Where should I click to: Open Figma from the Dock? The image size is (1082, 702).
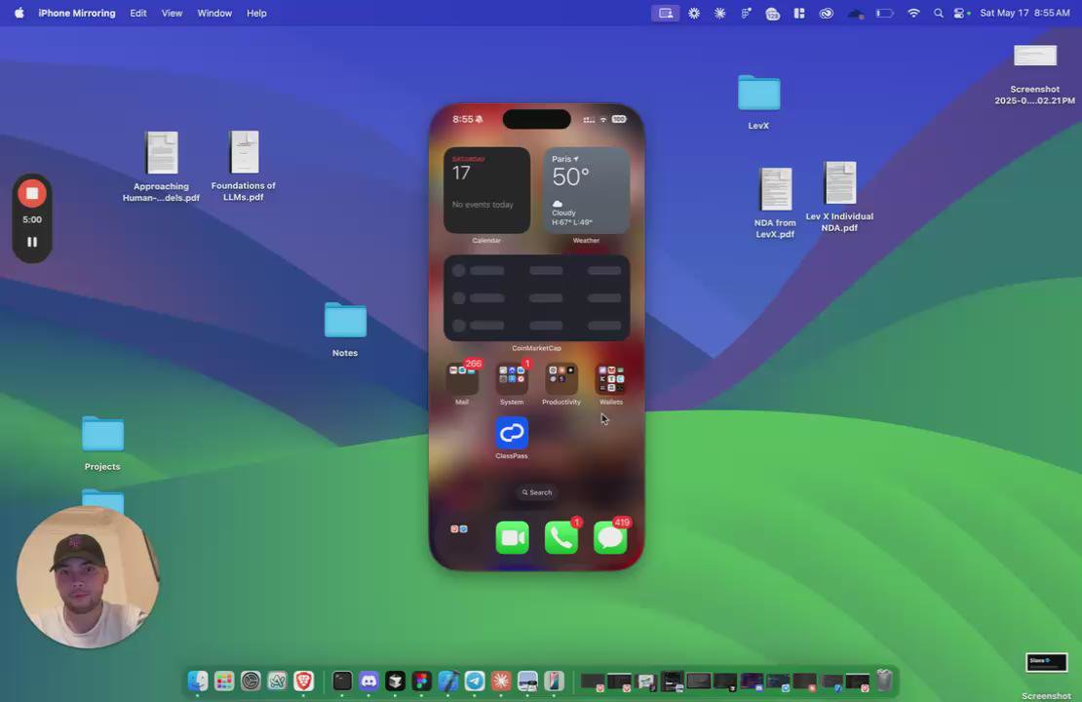click(422, 682)
